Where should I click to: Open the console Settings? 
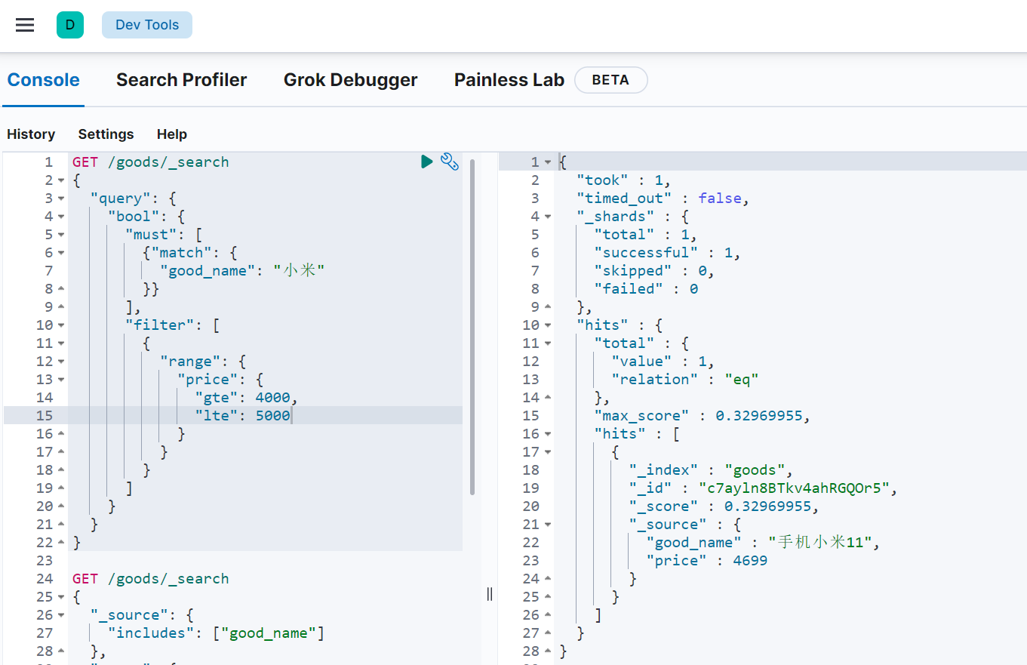tap(106, 134)
